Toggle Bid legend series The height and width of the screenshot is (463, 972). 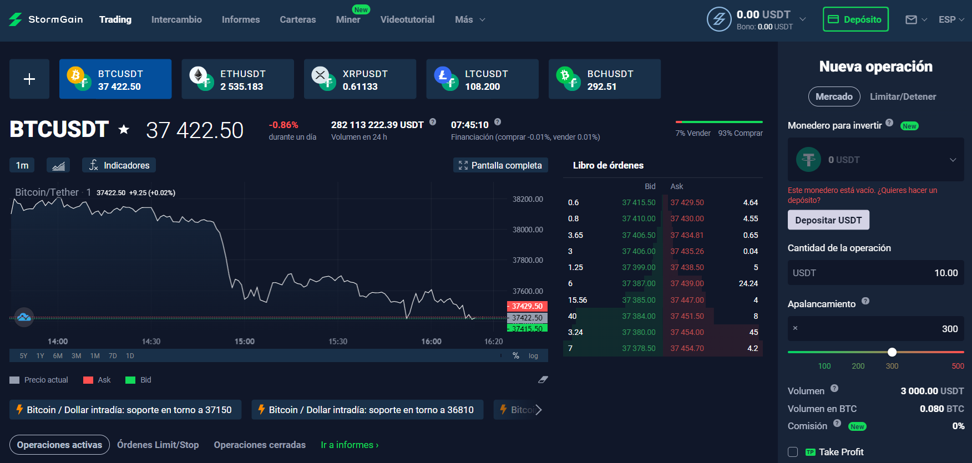click(x=138, y=380)
